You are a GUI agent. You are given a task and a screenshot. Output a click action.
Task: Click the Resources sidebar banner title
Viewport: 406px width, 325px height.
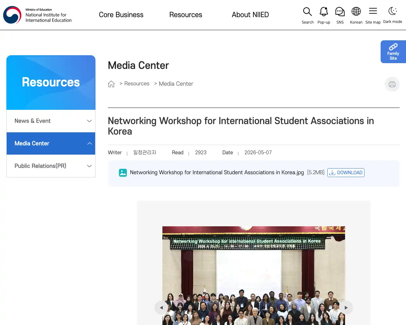point(51,82)
